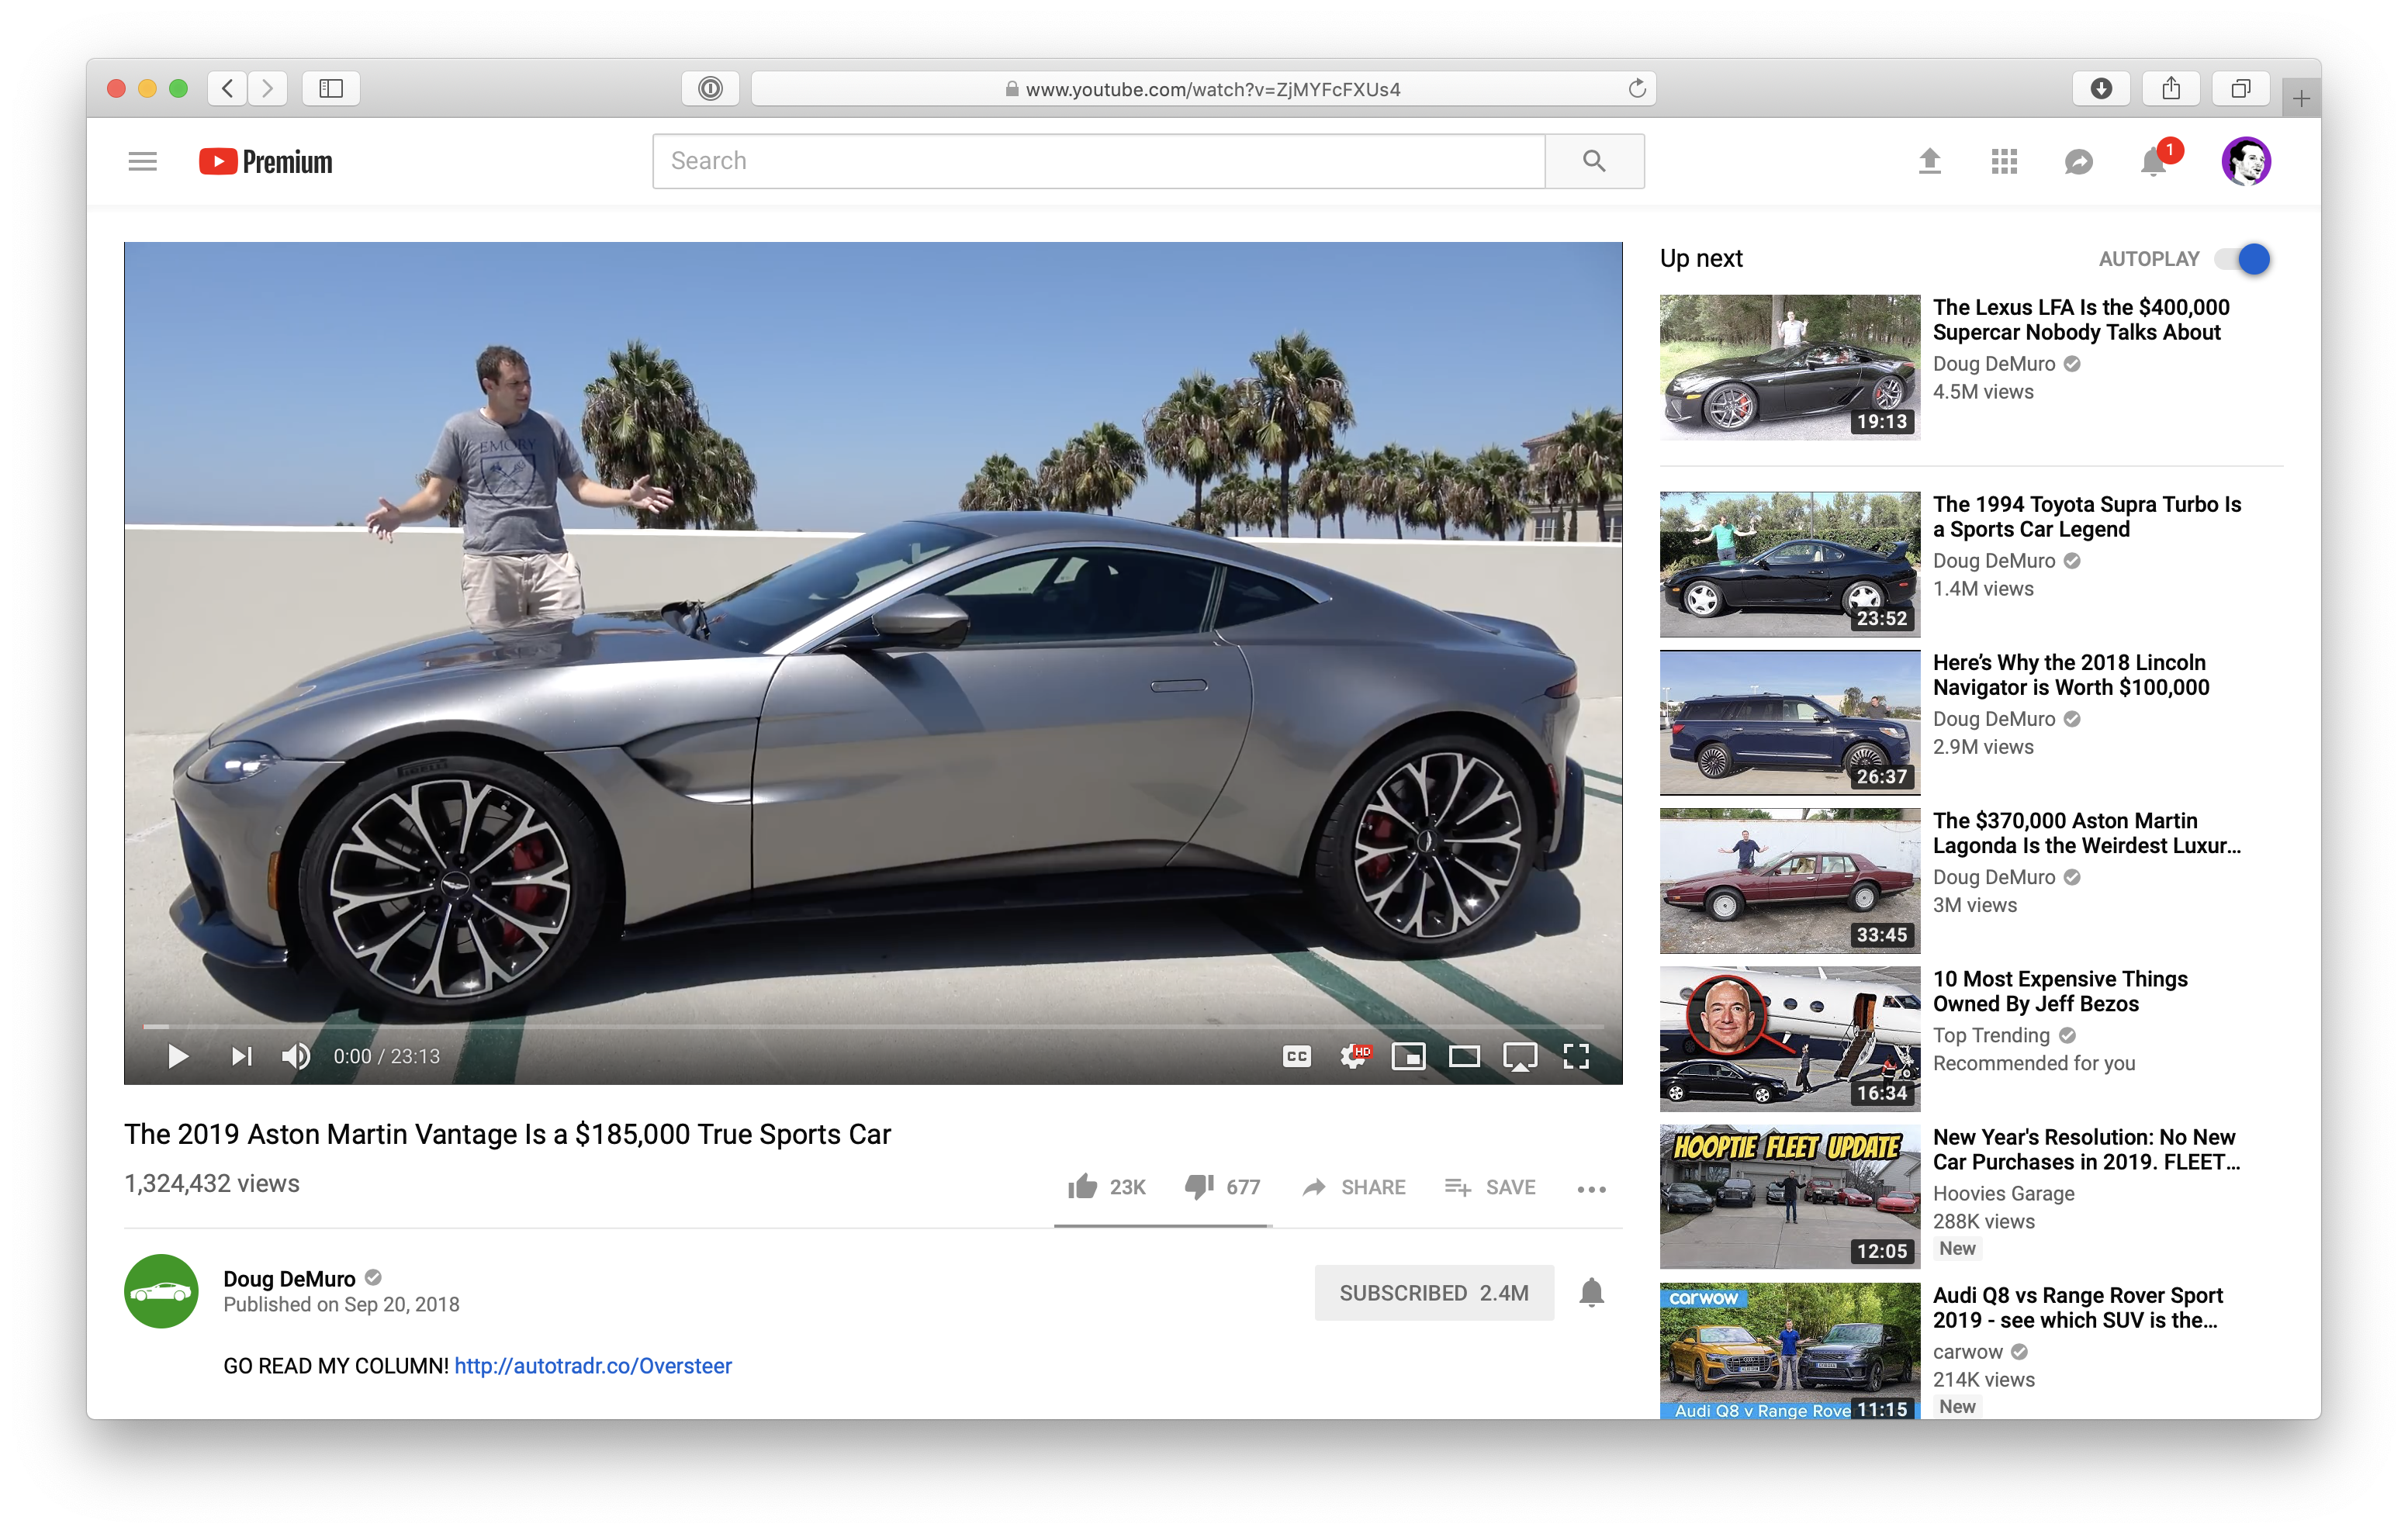Open the video settings gear
Viewport: 2408px width, 1534px height.
(x=1354, y=1056)
